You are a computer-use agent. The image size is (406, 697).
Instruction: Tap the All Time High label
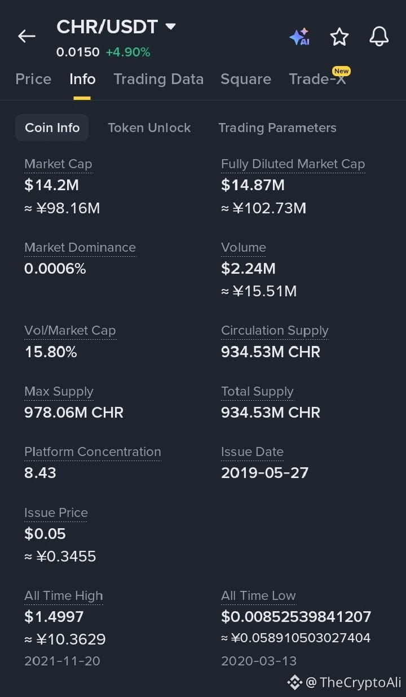(63, 595)
